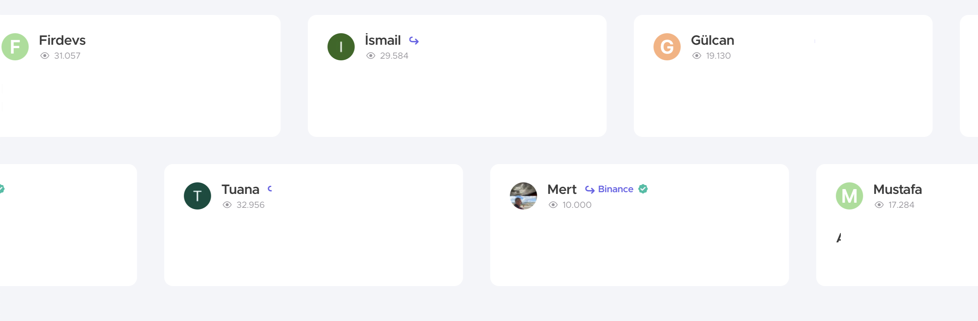Click the verified badge beside Binance

click(x=643, y=189)
